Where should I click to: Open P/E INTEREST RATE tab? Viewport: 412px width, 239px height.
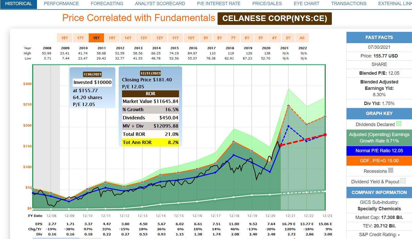click(219, 4)
